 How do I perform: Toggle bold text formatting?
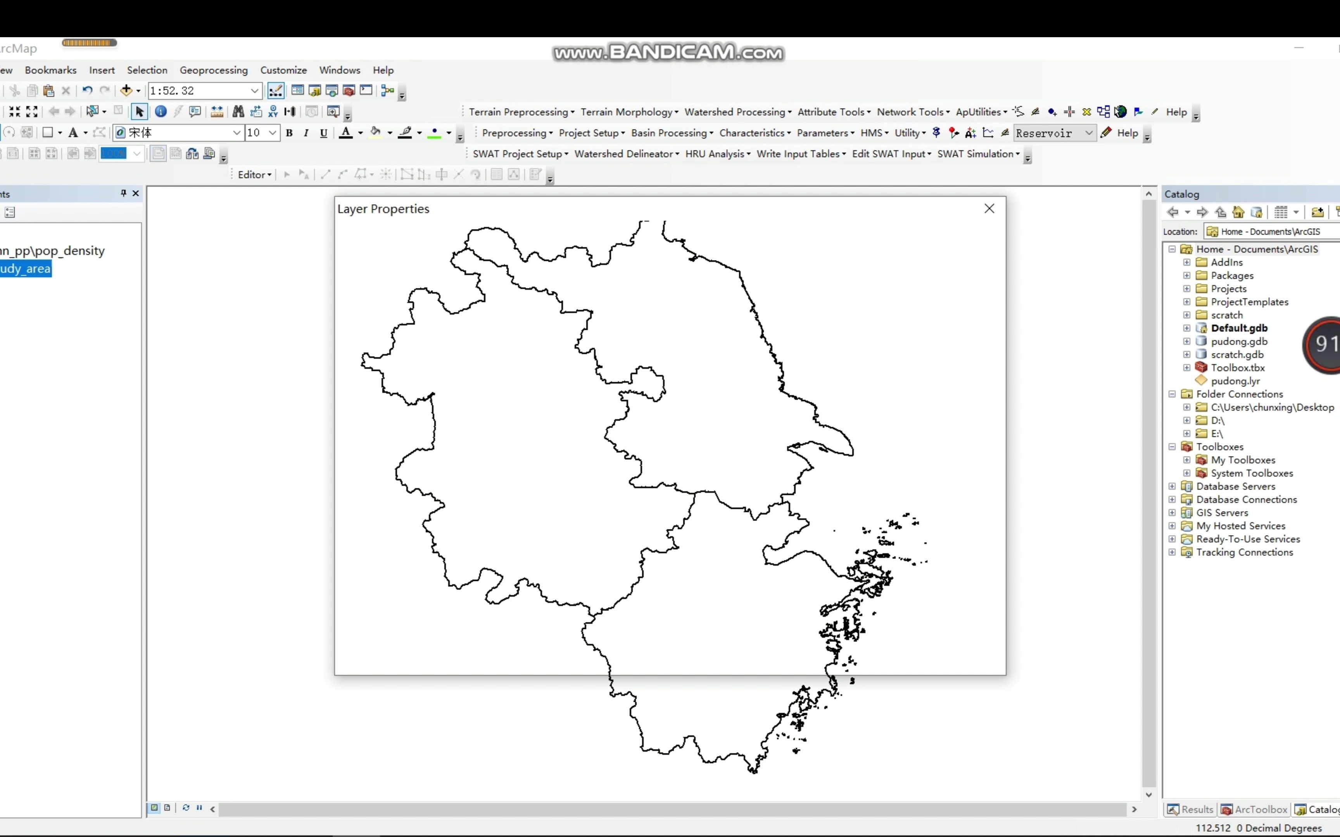290,133
